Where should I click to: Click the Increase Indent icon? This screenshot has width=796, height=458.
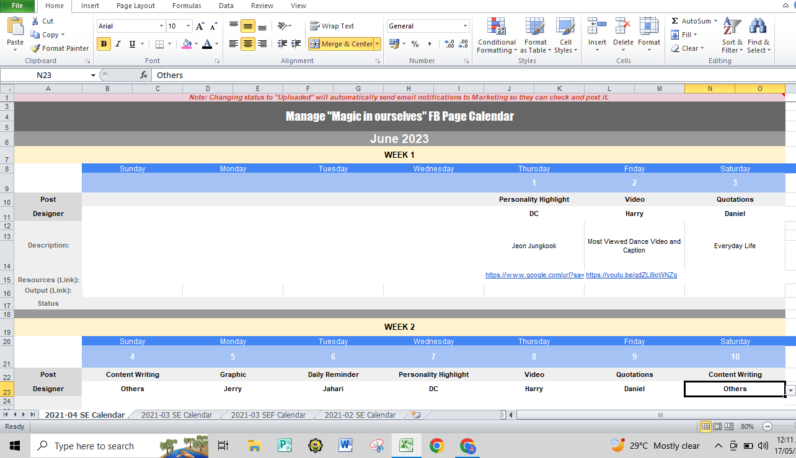tap(297, 44)
